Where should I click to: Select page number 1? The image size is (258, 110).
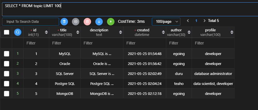tap(196, 21)
